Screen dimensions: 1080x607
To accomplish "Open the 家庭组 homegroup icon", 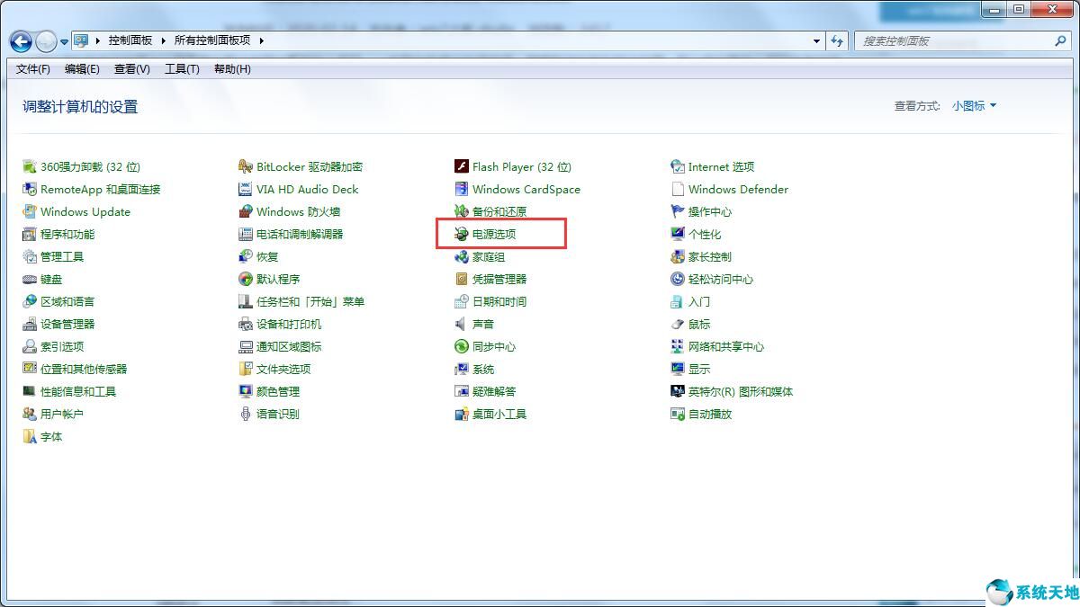I will click(462, 256).
